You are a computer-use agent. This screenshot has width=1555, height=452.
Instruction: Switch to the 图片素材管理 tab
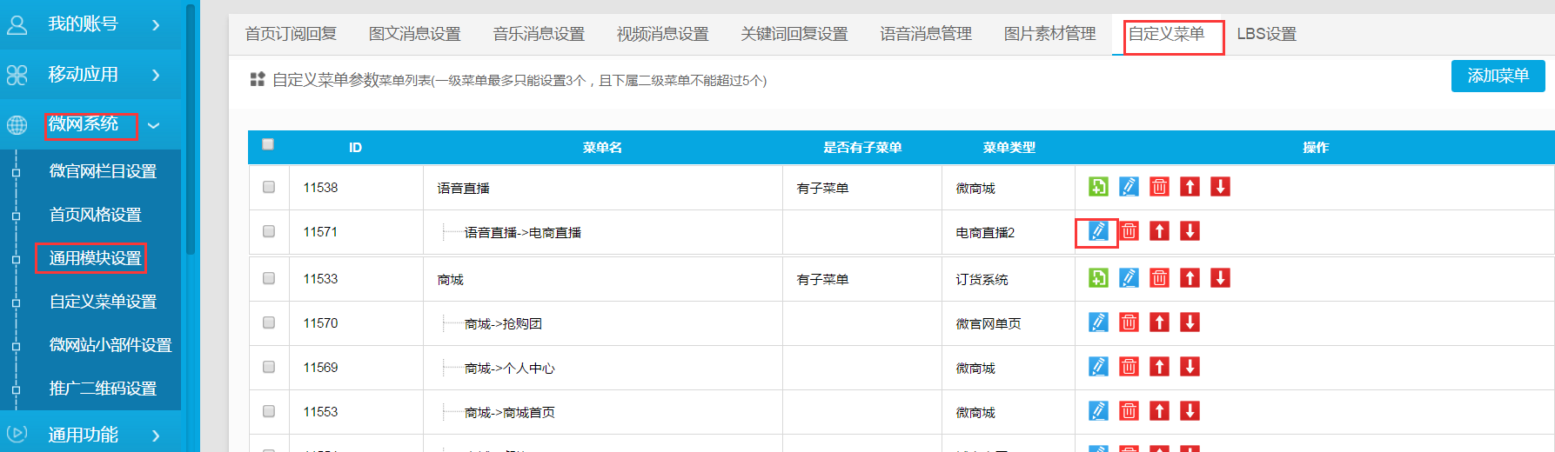pos(1050,34)
